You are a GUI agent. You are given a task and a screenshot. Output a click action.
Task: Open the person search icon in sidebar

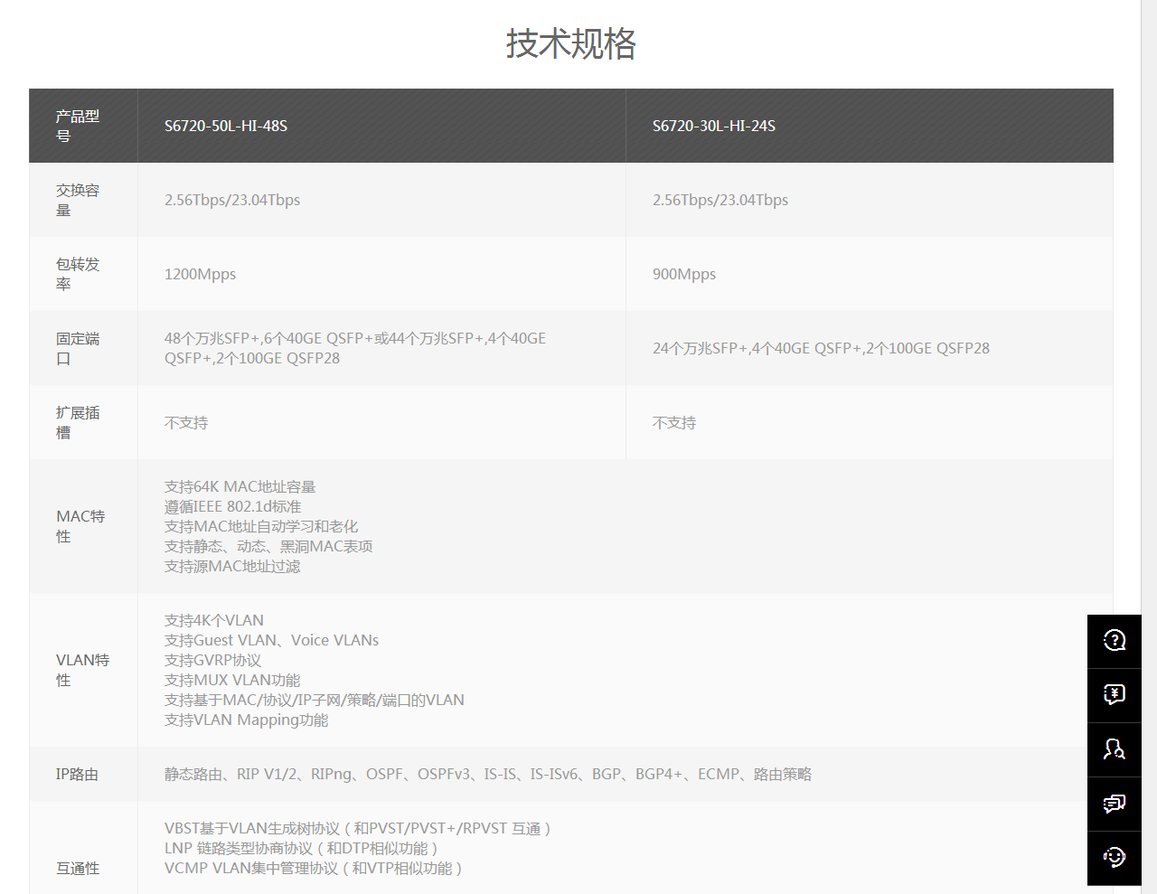click(x=1115, y=749)
